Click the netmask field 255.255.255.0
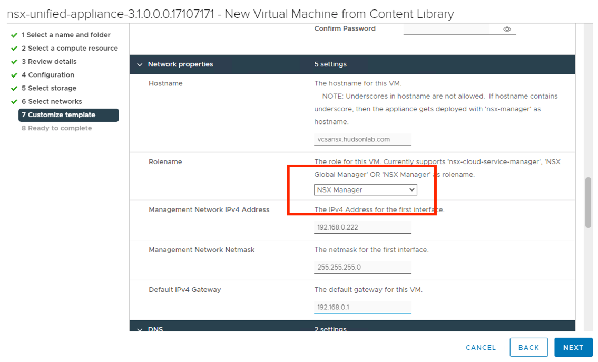This screenshot has width=598, height=362. [362, 268]
